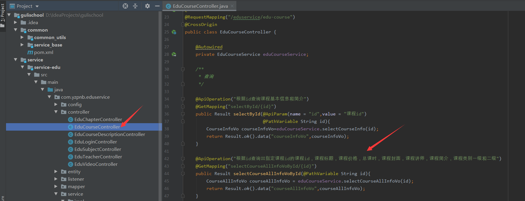Click the package icon of controller
The image size is (525, 201).
(x=64, y=112)
